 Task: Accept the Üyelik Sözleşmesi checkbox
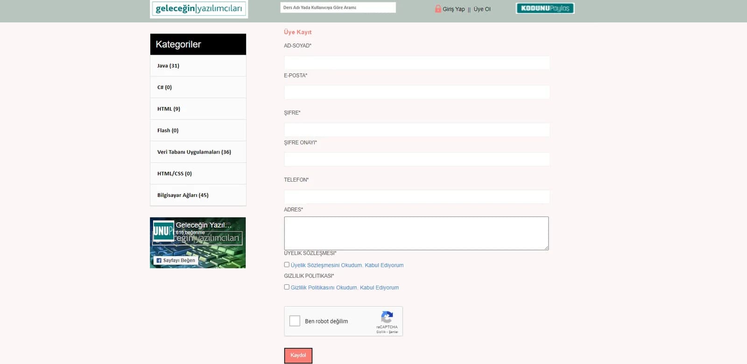click(x=287, y=265)
